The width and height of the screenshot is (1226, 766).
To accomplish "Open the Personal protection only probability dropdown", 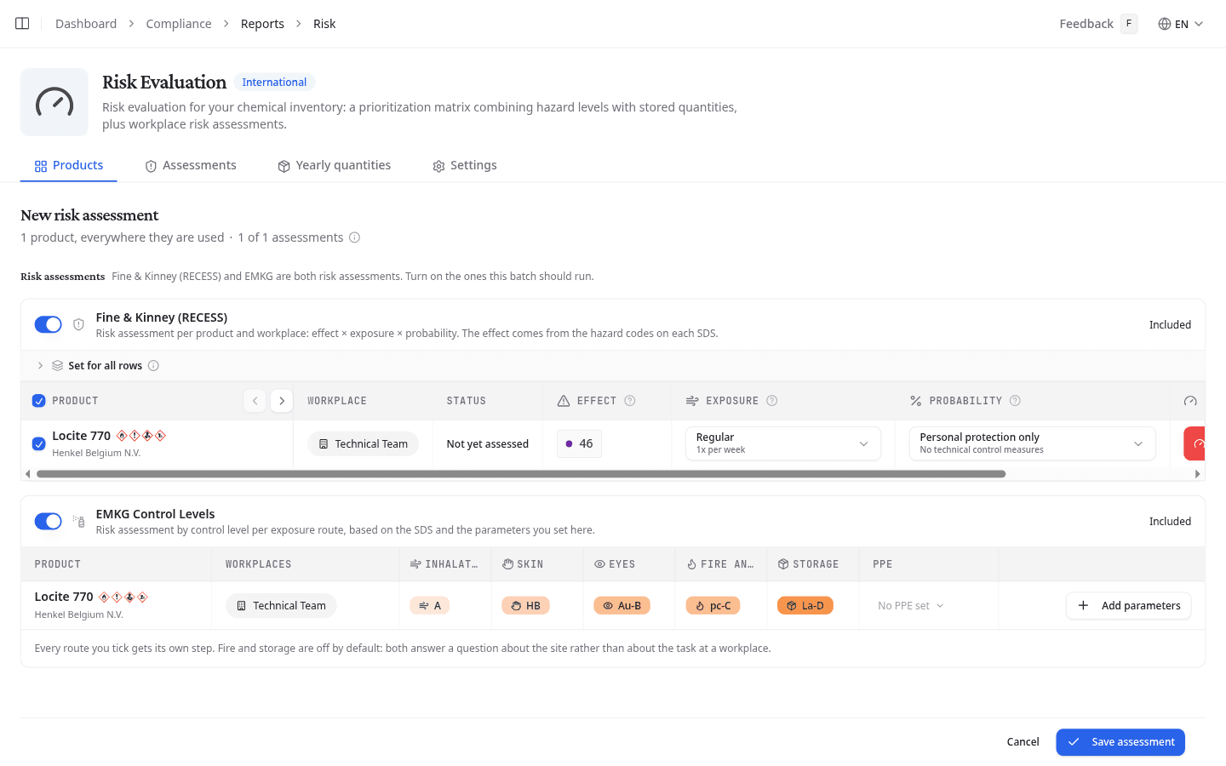I will pyautogui.click(x=1032, y=443).
